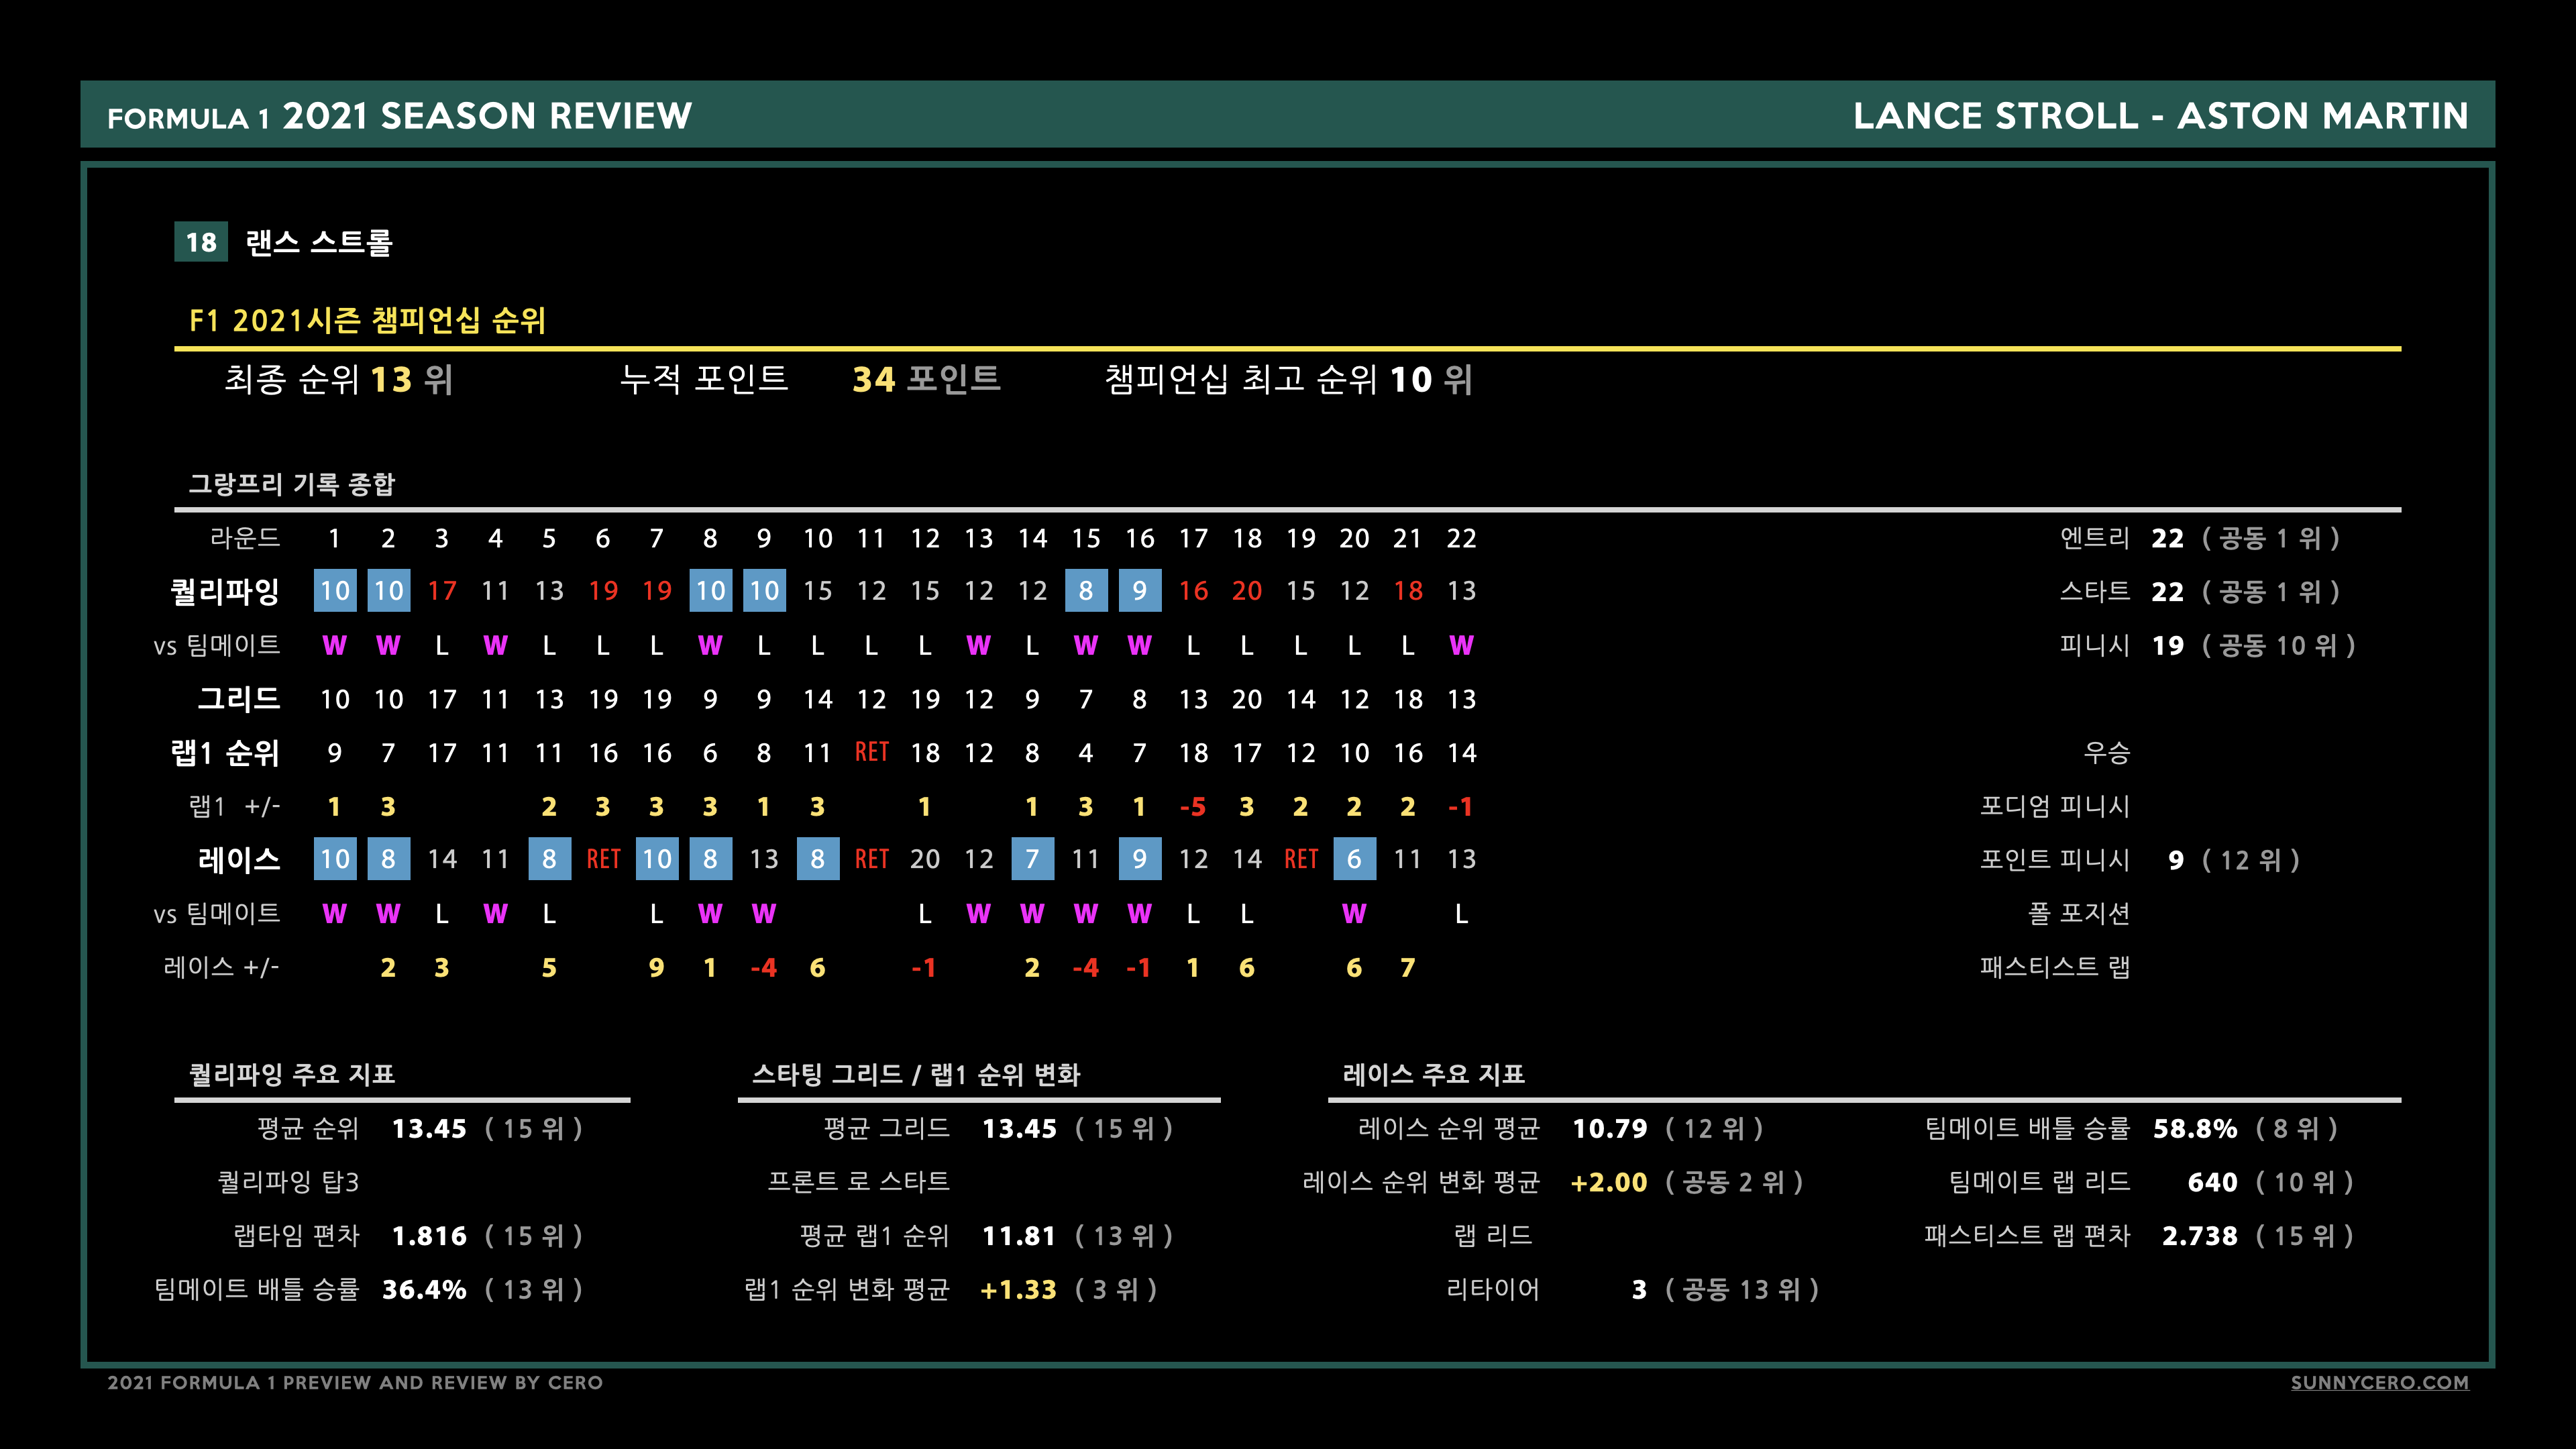Click the race teammate battle 58.8% value
The width and height of the screenshot is (2576, 1449).
tap(2195, 1128)
